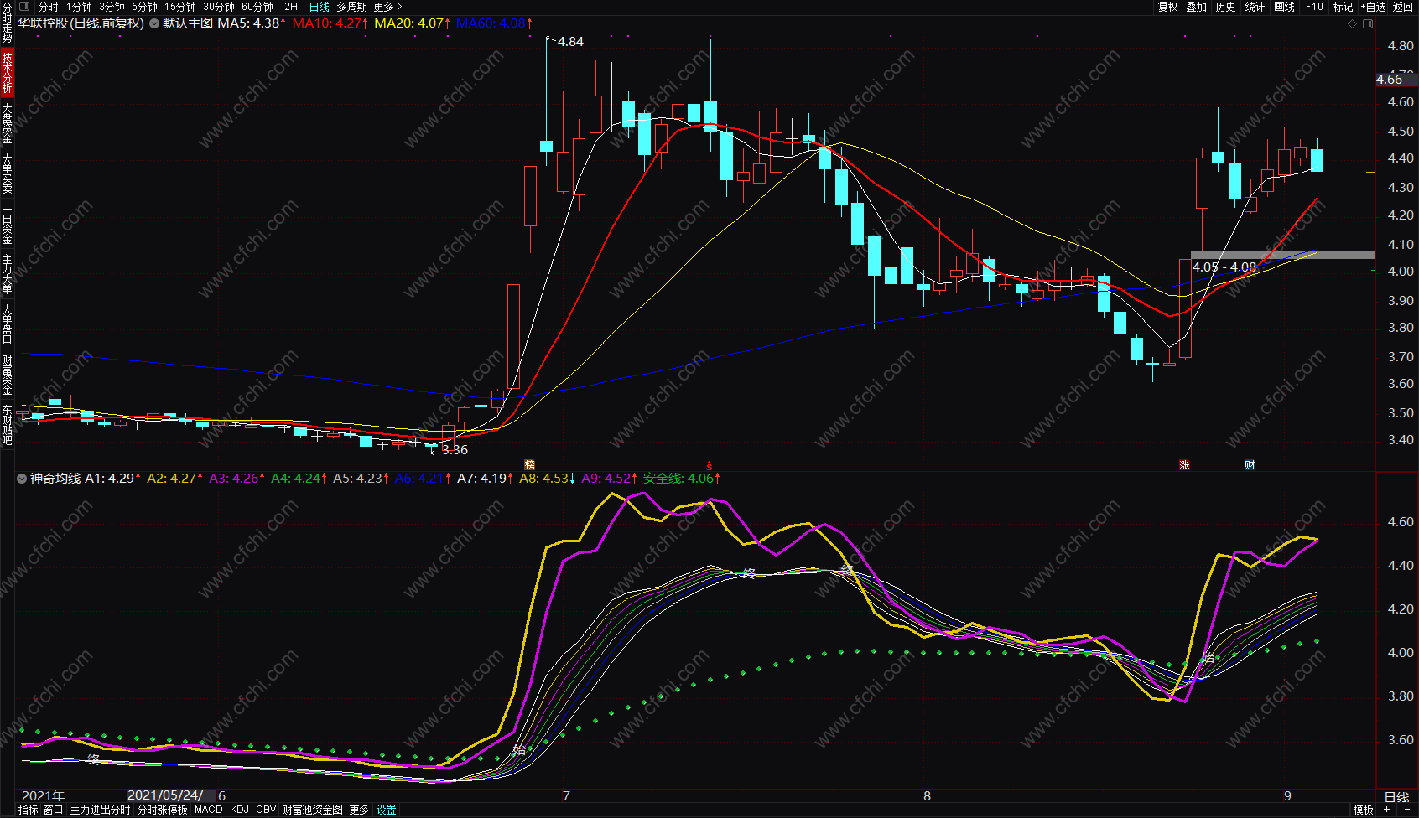Open 大盘资金 in left sidebar

pos(7,123)
